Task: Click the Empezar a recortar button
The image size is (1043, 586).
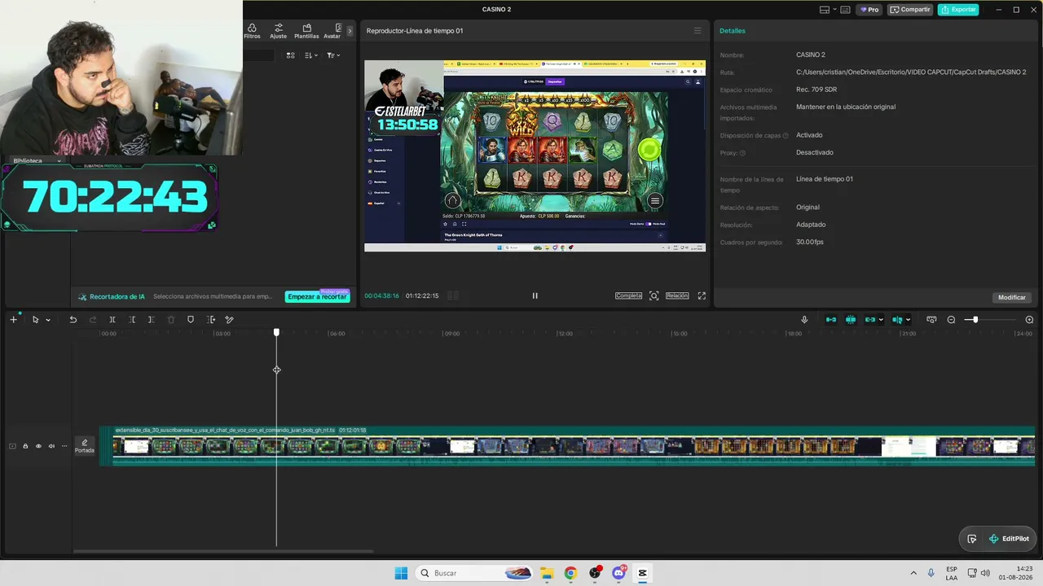Action: click(x=318, y=297)
